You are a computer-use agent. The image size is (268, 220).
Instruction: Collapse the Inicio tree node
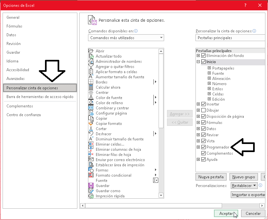coord(198,62)
